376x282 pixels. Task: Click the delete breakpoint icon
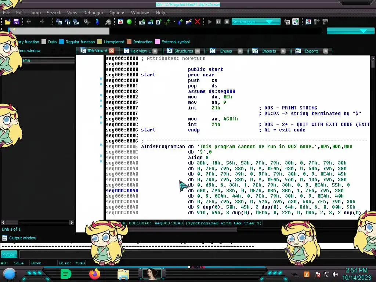[x=325, y=22]
